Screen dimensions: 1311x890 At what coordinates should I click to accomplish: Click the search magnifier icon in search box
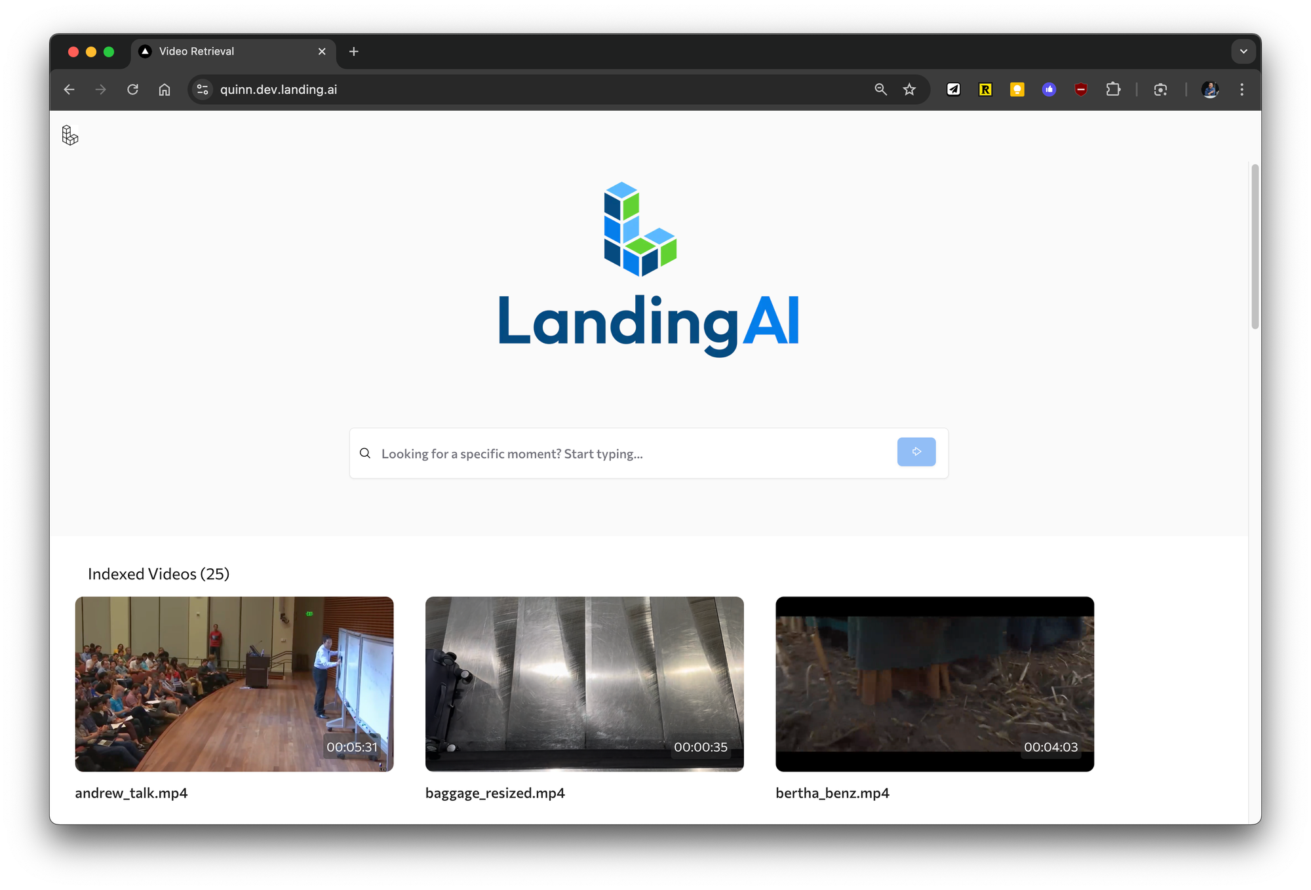[365, 454]
